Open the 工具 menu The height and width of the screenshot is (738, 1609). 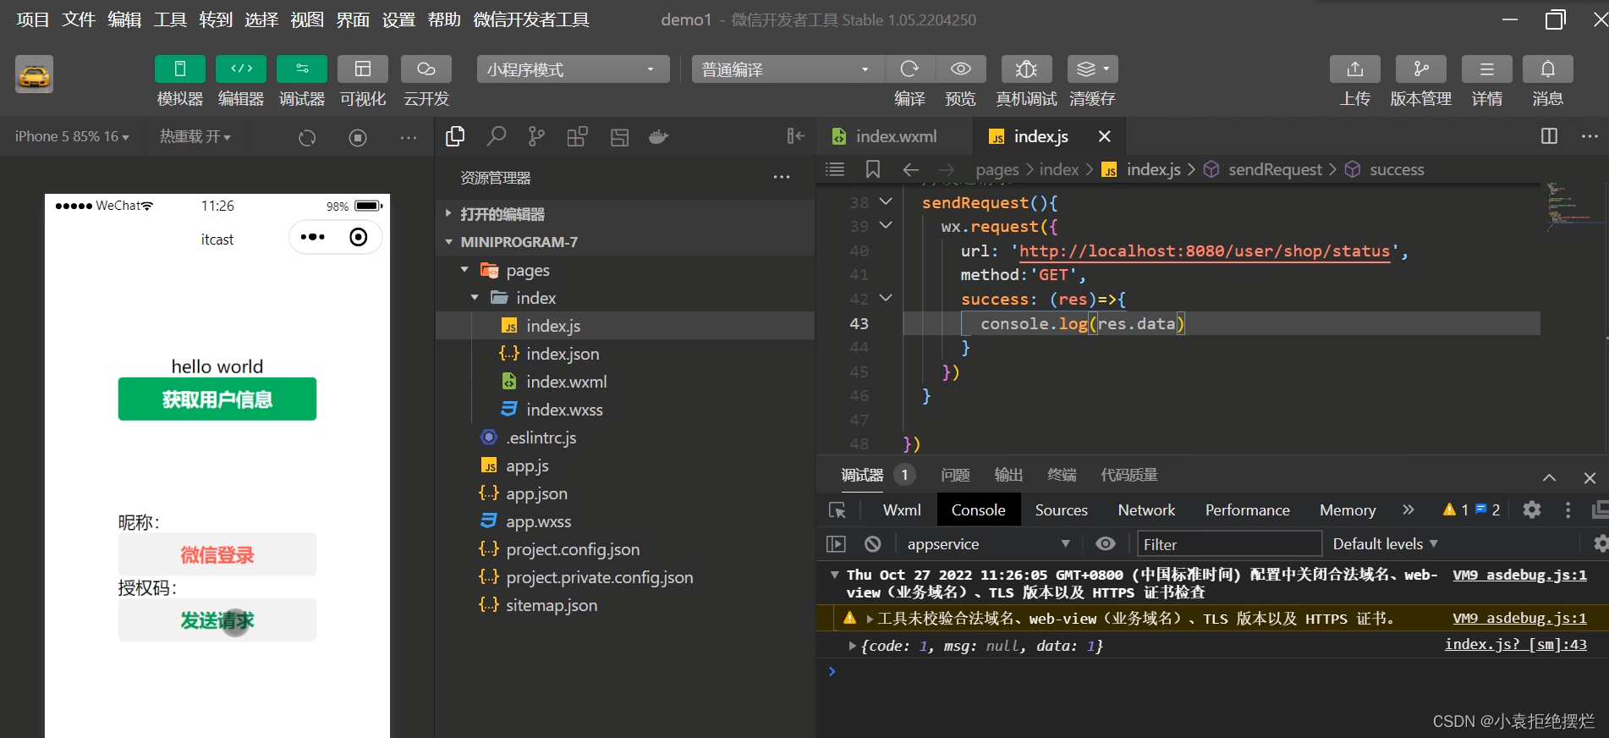170,19
